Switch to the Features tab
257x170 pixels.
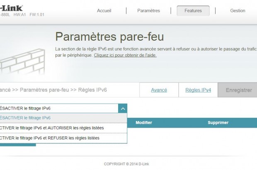pos(193,11)
